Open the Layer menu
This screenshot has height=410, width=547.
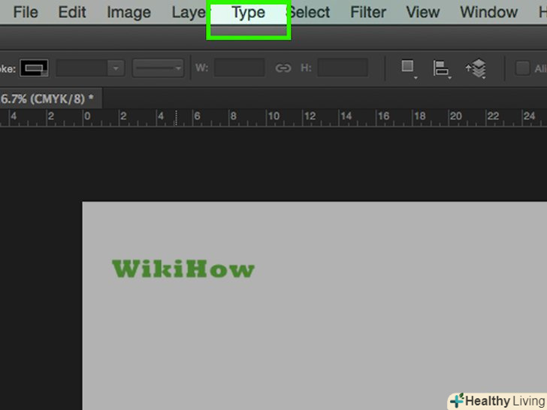point(189,13)
